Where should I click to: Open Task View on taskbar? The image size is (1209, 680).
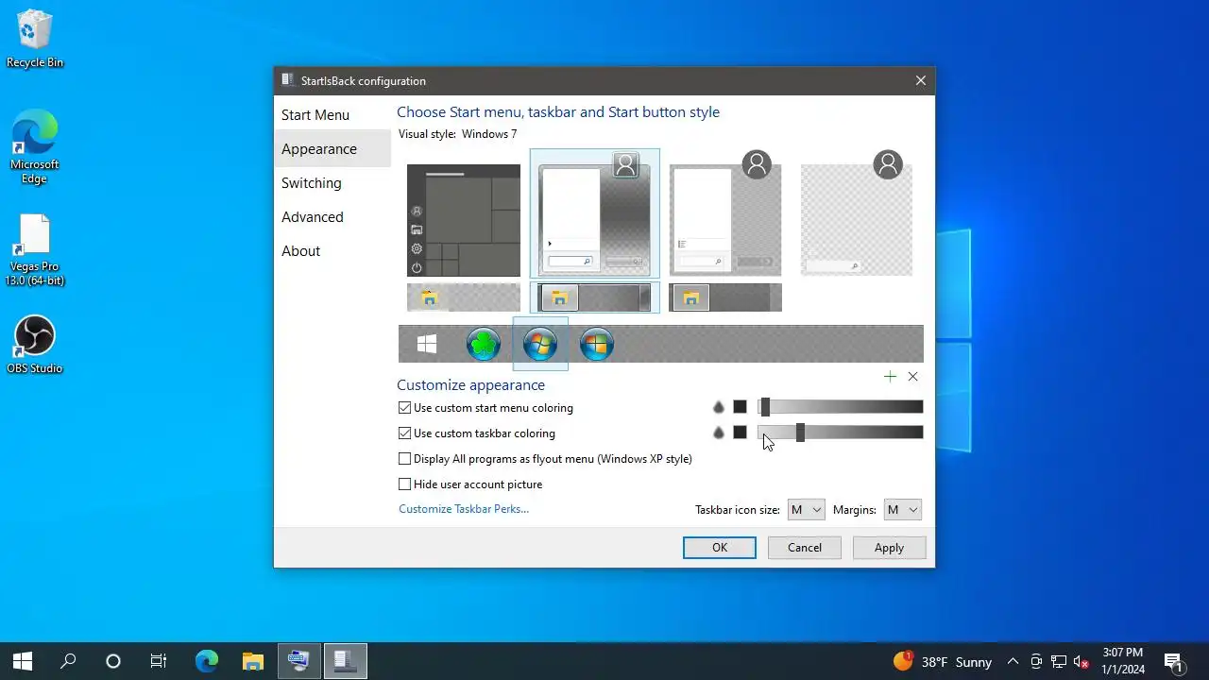159,661
